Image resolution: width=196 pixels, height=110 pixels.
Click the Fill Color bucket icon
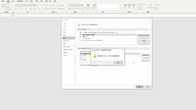(30, 9)
